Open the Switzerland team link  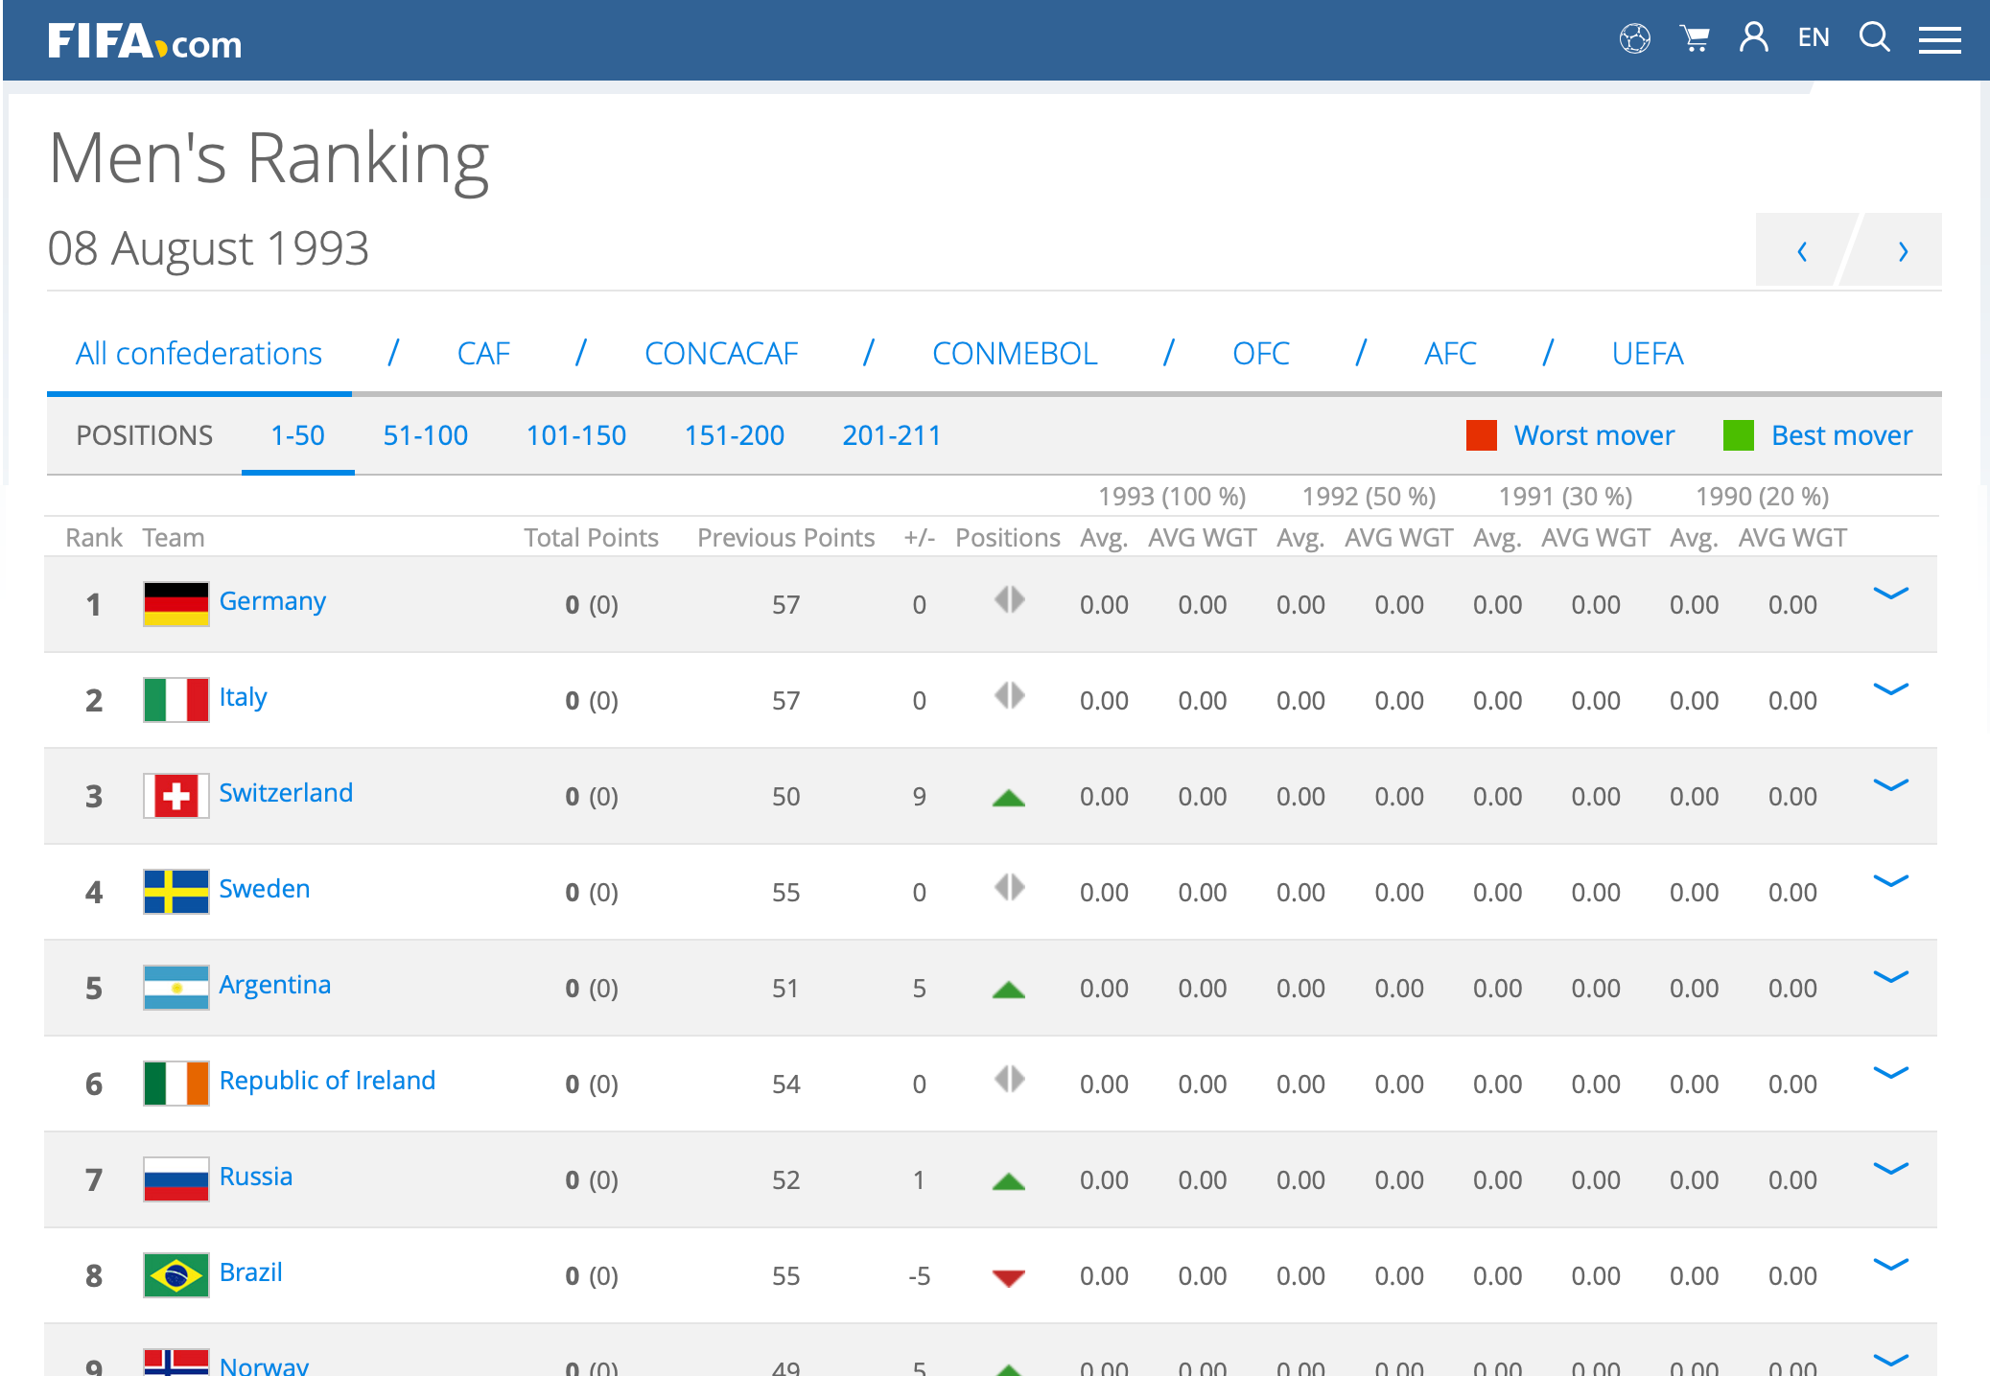click(x=286, y=793)
